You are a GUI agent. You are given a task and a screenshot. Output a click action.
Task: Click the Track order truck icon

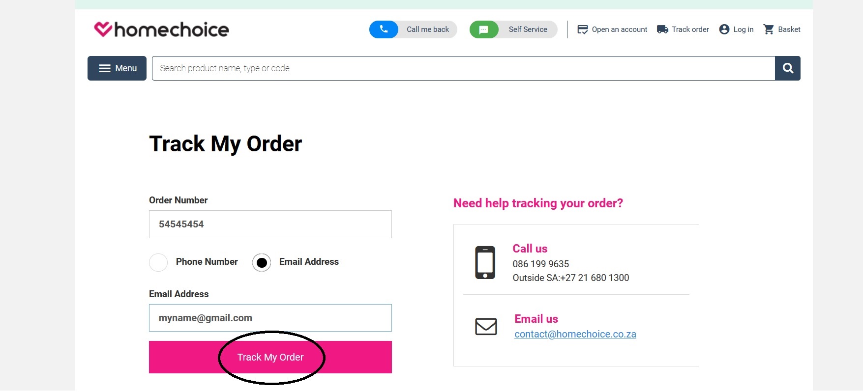662,29
